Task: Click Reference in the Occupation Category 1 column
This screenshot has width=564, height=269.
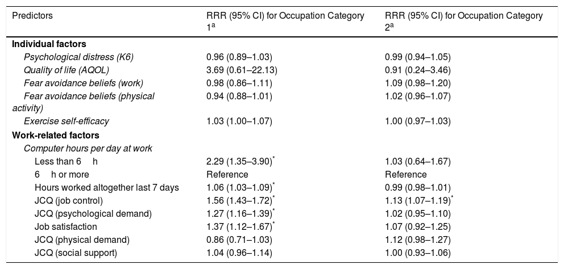Action: point(227,174)
